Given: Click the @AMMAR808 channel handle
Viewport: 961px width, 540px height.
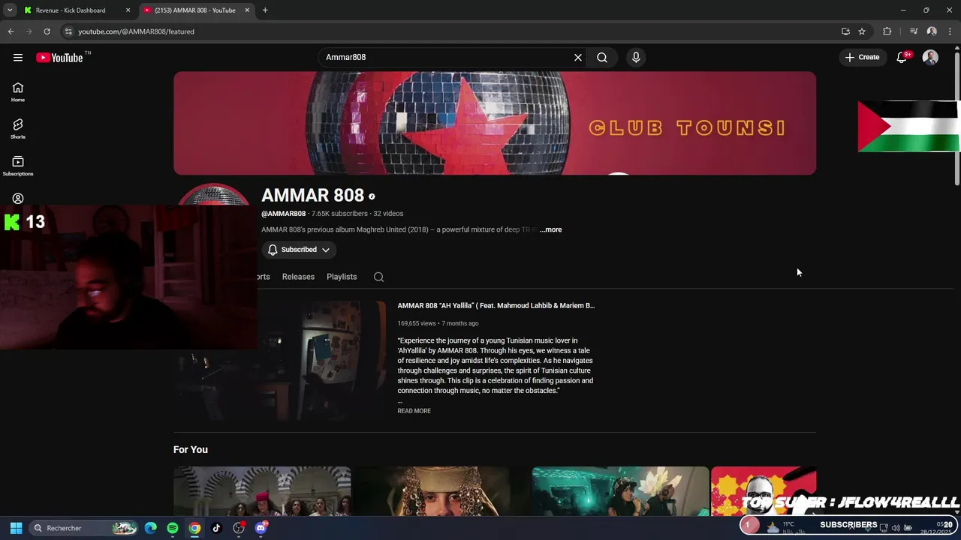Looking at the screenshot, I should [x=283, y=214].
